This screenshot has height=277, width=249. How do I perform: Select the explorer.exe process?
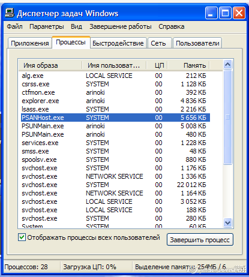[115, 101]
